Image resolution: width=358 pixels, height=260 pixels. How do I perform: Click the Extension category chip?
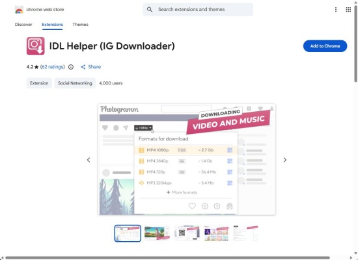[x=39, y=83]
